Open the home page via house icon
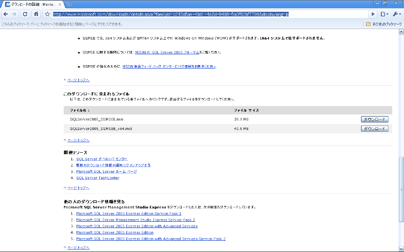 (36, 14)
